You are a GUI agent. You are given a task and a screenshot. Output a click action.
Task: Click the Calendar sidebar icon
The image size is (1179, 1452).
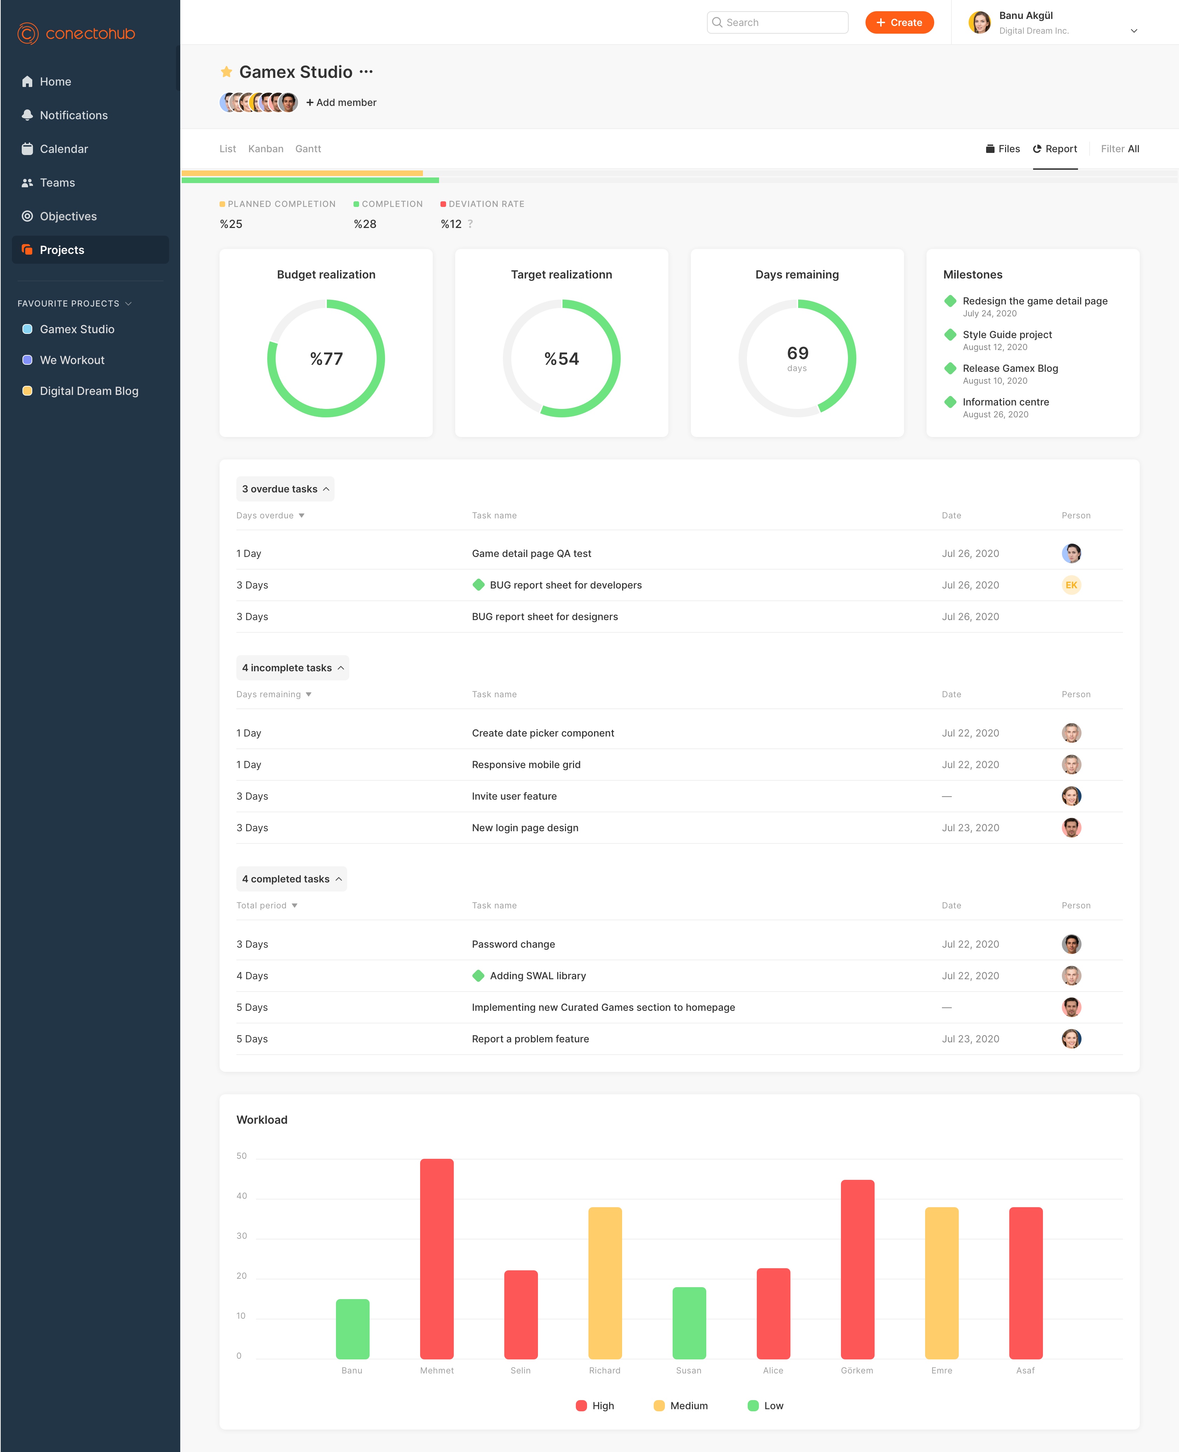(x=27, y=149)
